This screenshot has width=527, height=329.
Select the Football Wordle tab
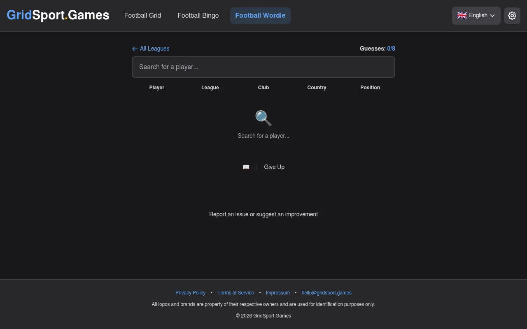click(260, 16)
